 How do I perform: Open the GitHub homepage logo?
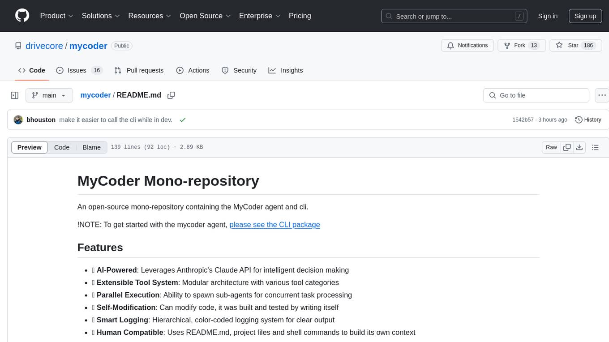click(22, 16)
